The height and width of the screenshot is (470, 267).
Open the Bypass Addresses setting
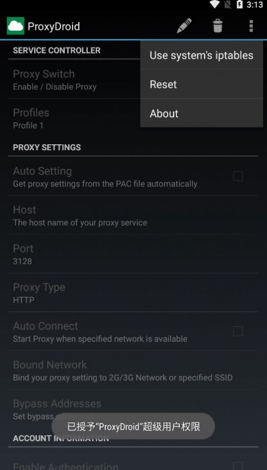pos(133,409)
